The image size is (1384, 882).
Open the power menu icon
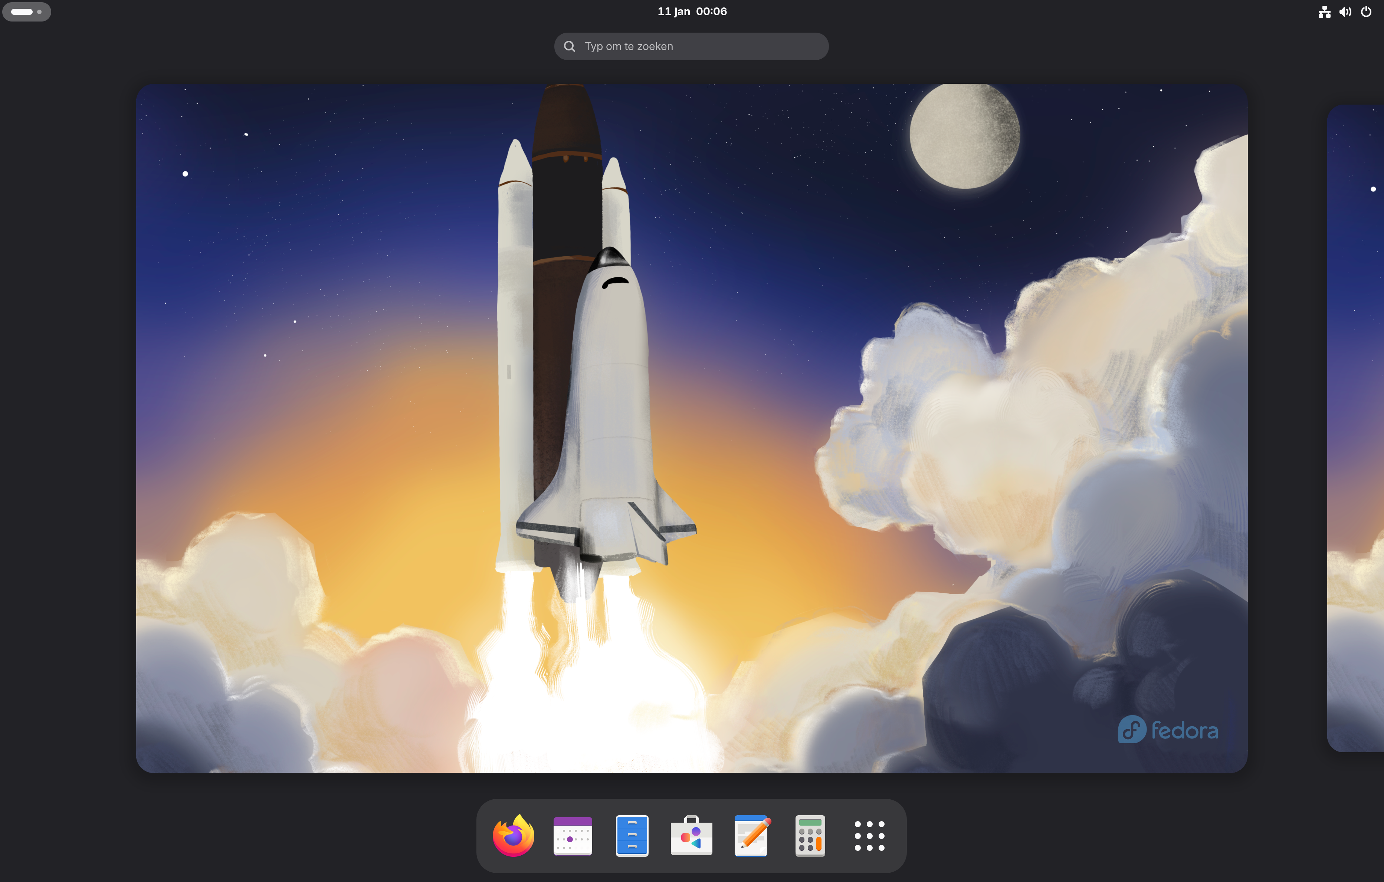click(1366, 11)
